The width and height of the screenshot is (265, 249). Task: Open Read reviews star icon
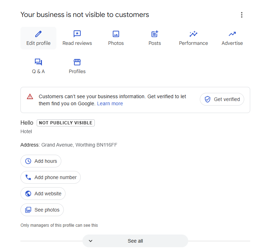77,34
